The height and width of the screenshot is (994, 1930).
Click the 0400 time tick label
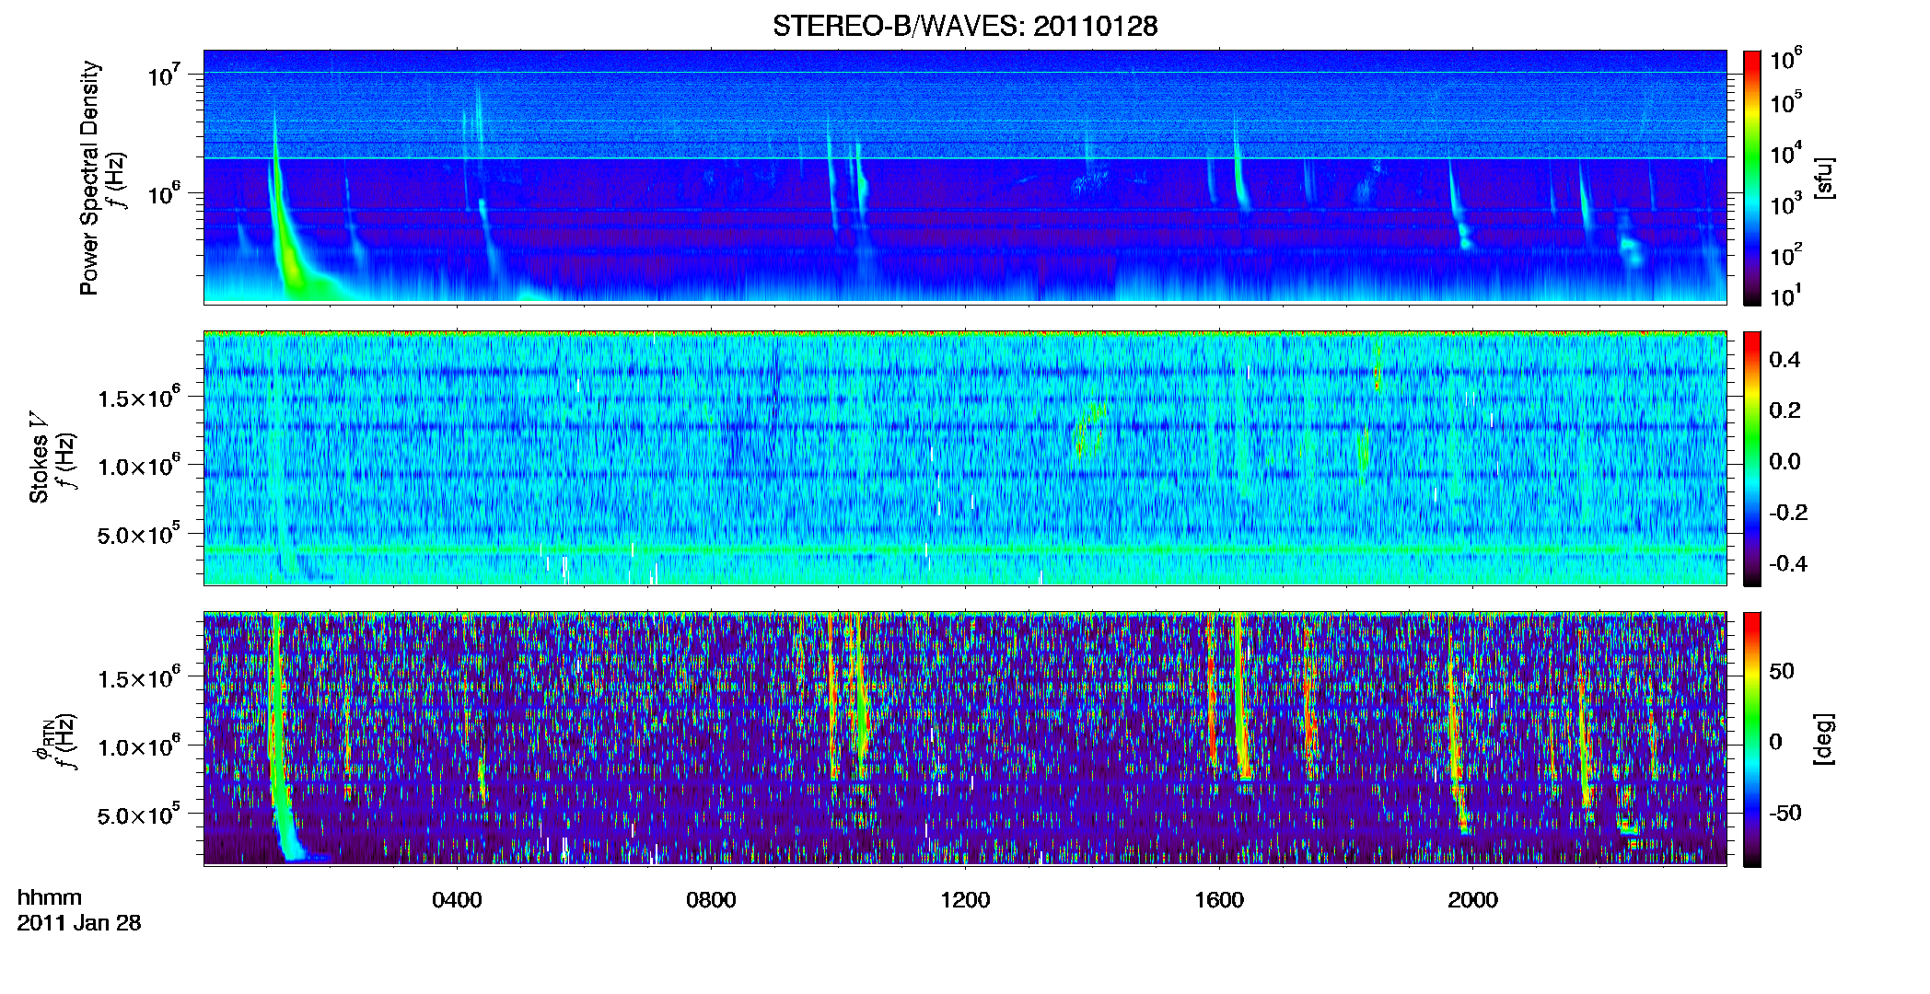457,900
